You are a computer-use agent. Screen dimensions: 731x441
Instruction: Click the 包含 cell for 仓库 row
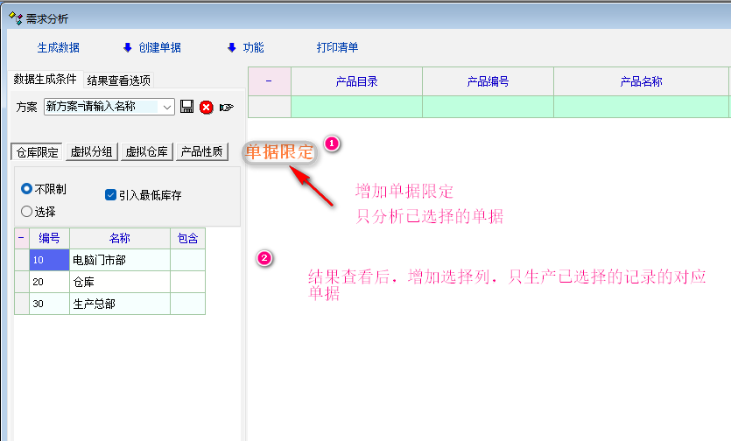click(x=187, y=282)
